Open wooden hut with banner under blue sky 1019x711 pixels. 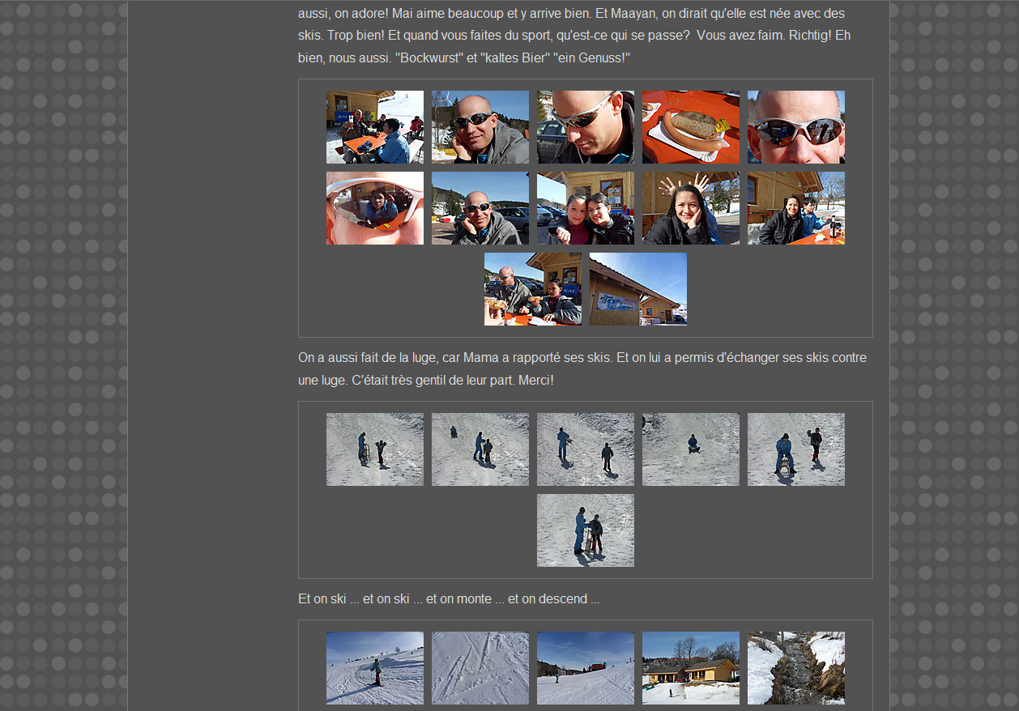(x=637, y=289)
